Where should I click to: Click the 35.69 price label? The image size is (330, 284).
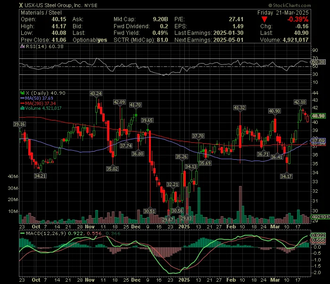pos(205,163)
